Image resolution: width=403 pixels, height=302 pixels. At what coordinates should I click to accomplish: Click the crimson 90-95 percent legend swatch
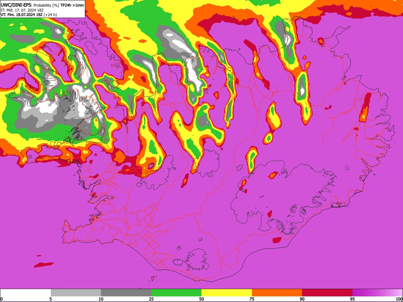coord(327,293)
